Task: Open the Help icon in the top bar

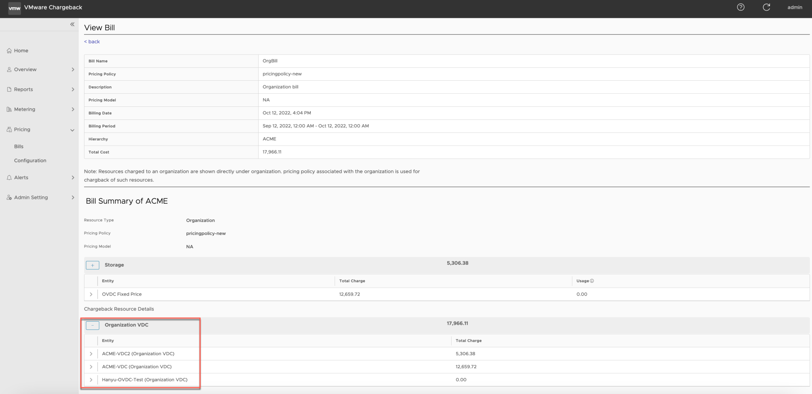Action: pos(741,7)
